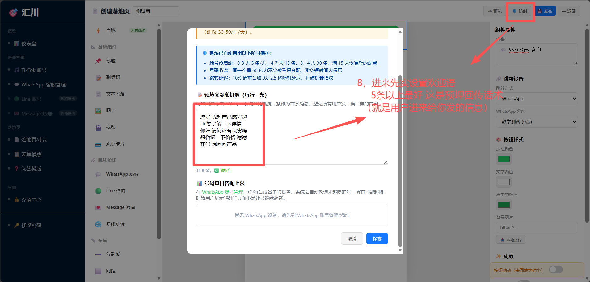Add the Message 咨询 heart icon
590x282 pixels.
point(98,208)
